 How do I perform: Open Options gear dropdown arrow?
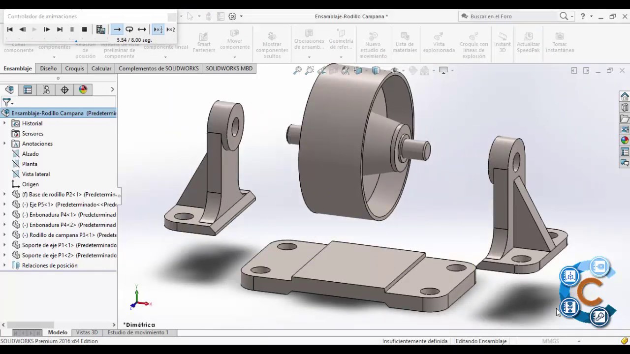(241, 16)
